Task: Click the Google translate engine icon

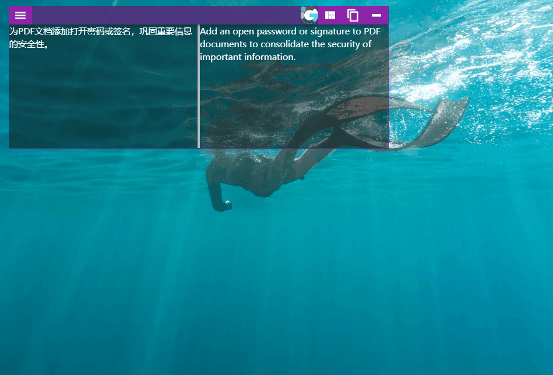Action: pyautogui.click(x=309, y=15)
